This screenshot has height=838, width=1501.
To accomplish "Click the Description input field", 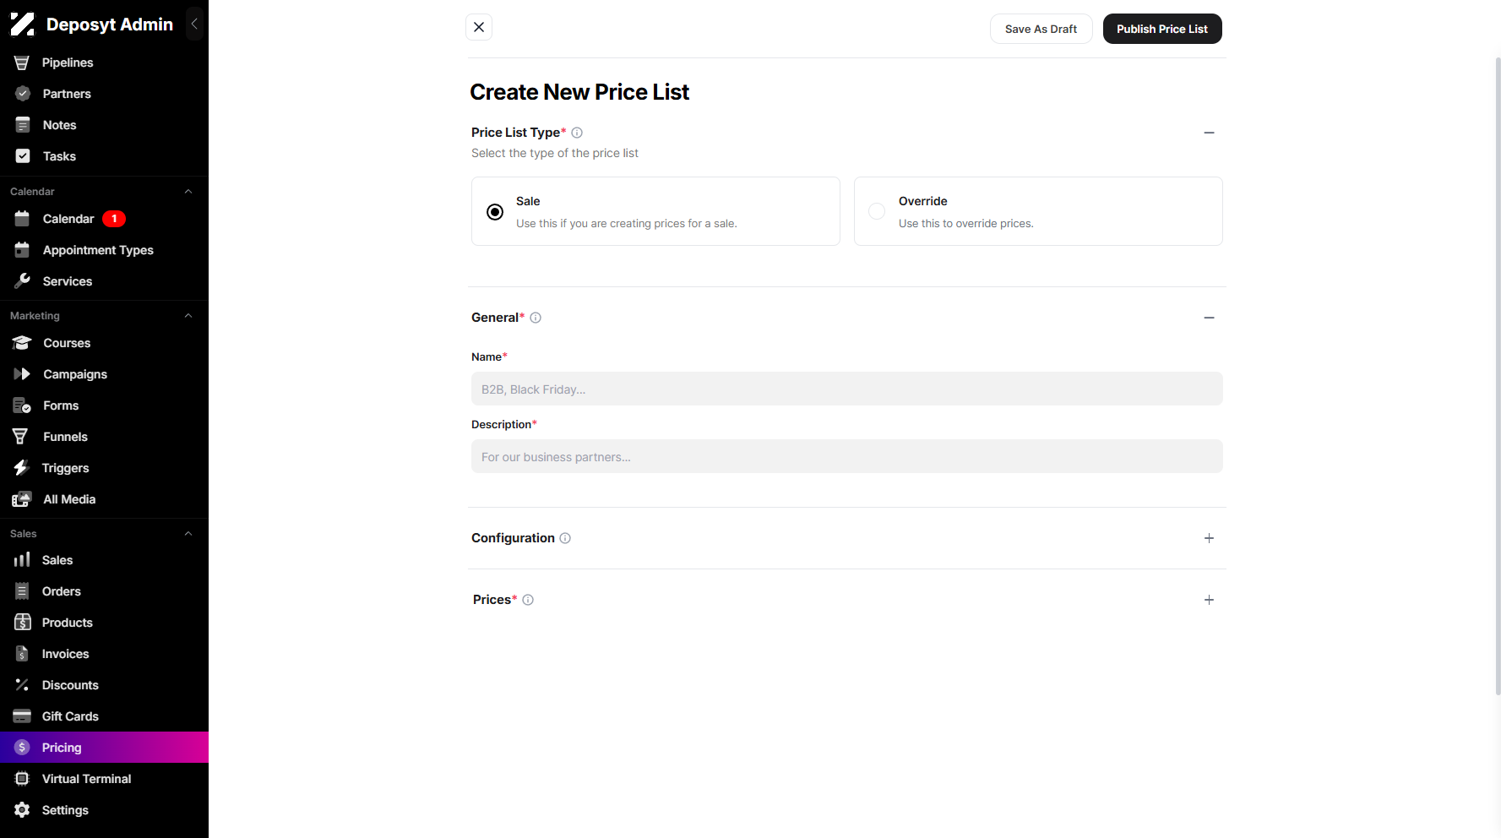I will pyautogui.click(x=847, y=456).
